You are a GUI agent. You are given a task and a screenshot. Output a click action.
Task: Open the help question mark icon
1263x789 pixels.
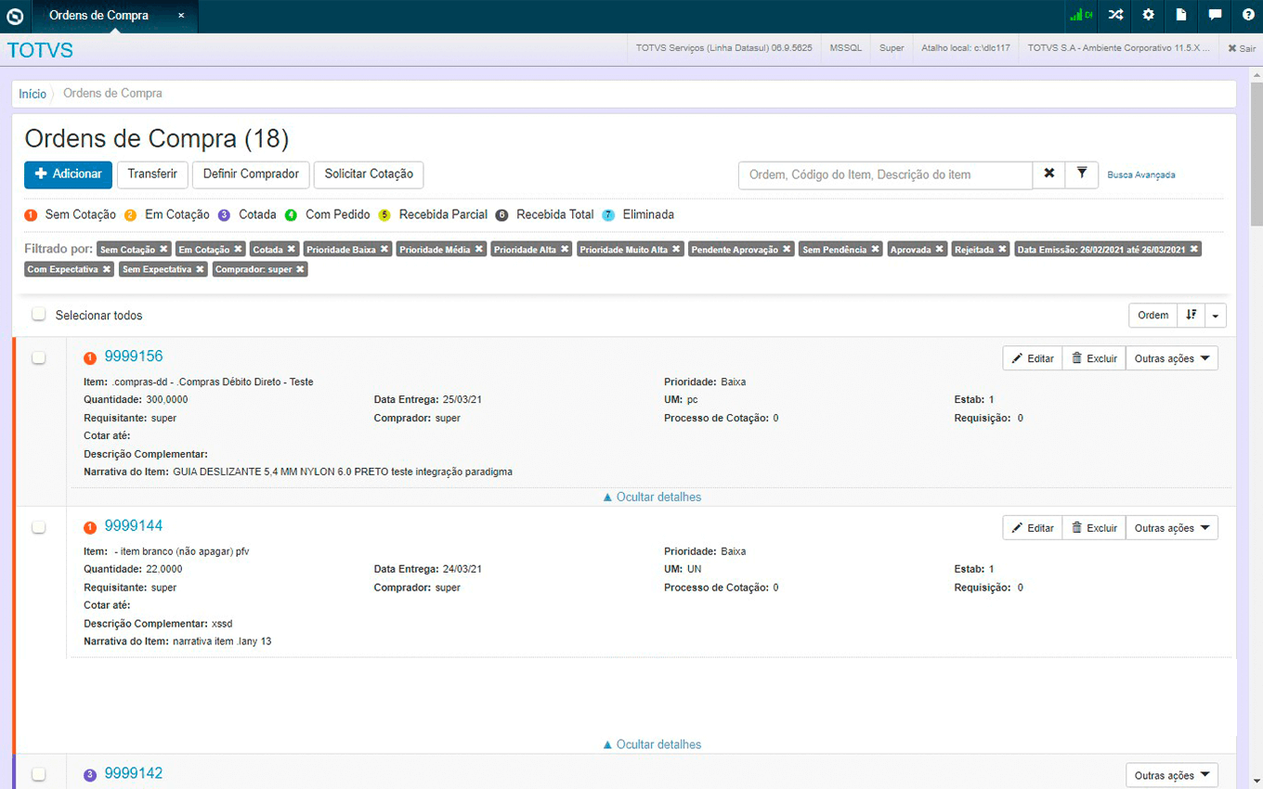pyautogui.click(x=1247, y=15)
